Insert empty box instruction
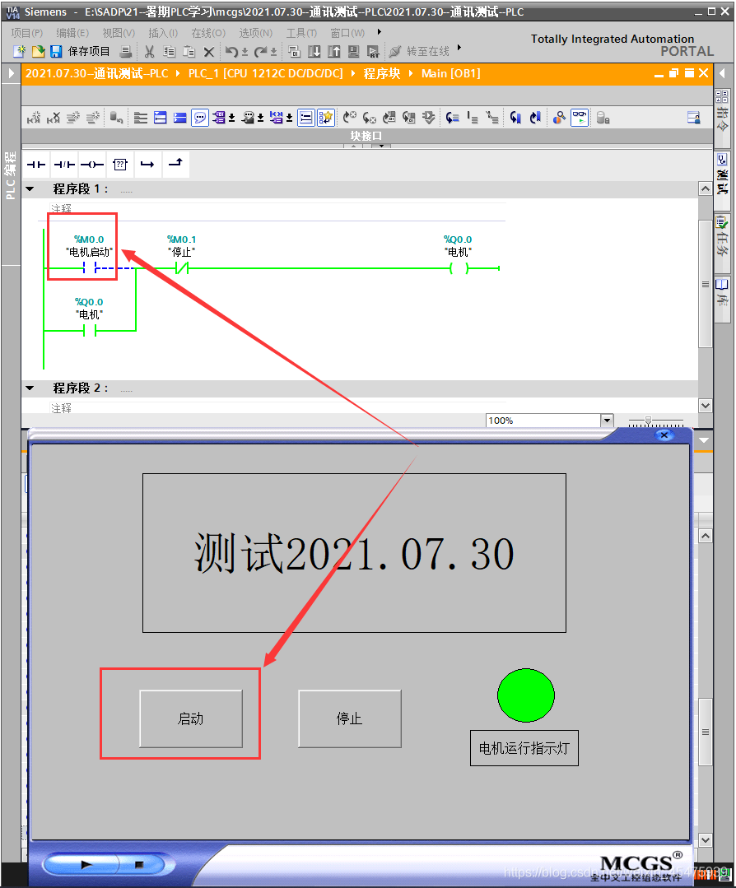This screenshot has width=736, height=888. point(120,165)
